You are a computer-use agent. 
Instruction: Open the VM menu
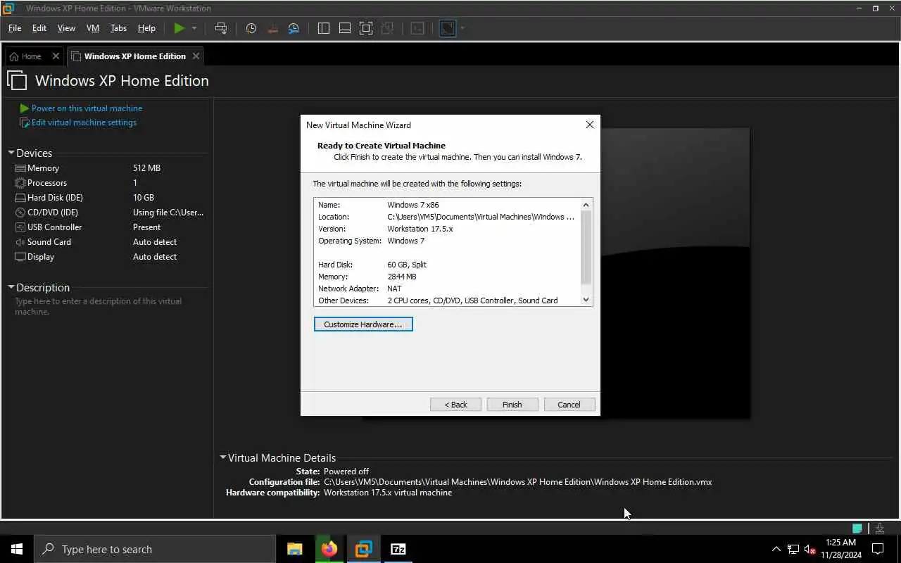[93, 28]
